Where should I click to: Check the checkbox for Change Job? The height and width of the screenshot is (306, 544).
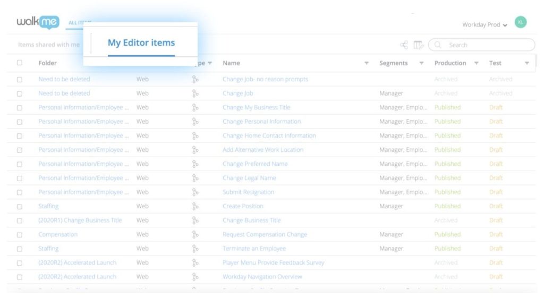pos(20,93)
